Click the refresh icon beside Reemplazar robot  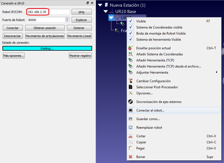(x=131, y=127)
